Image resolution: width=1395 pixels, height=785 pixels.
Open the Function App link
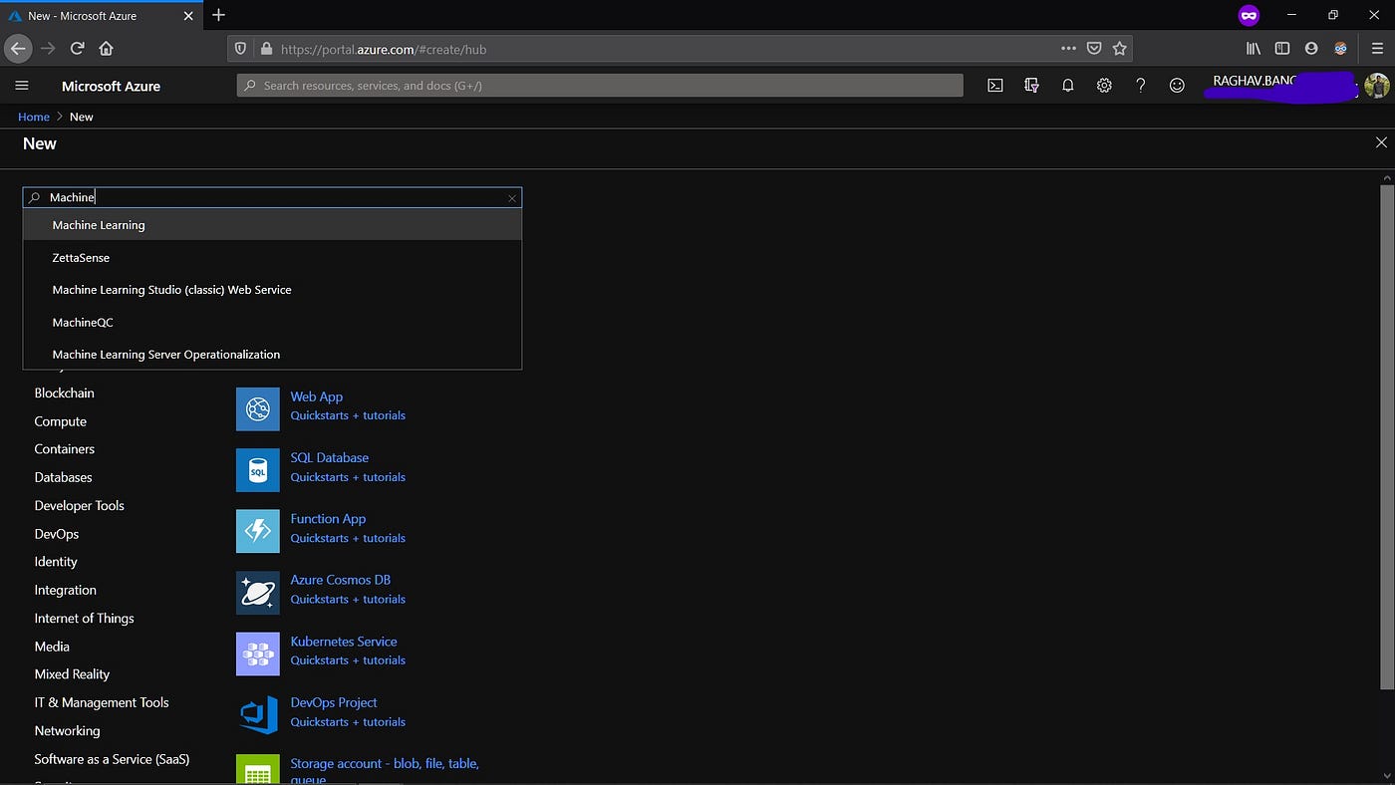(328, 519)
